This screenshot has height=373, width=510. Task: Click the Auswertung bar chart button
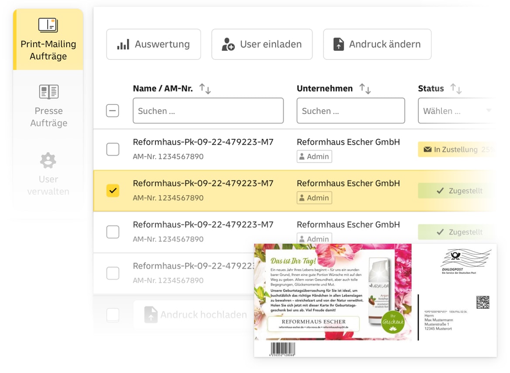click(154, 44)
